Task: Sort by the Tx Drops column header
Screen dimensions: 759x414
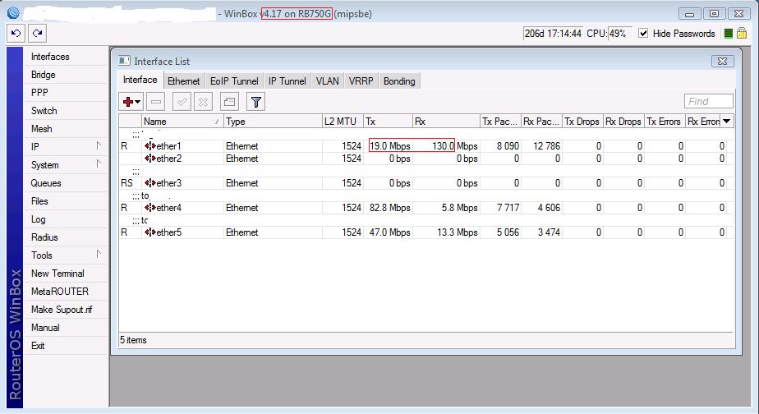Action: (x=582, y=121)
